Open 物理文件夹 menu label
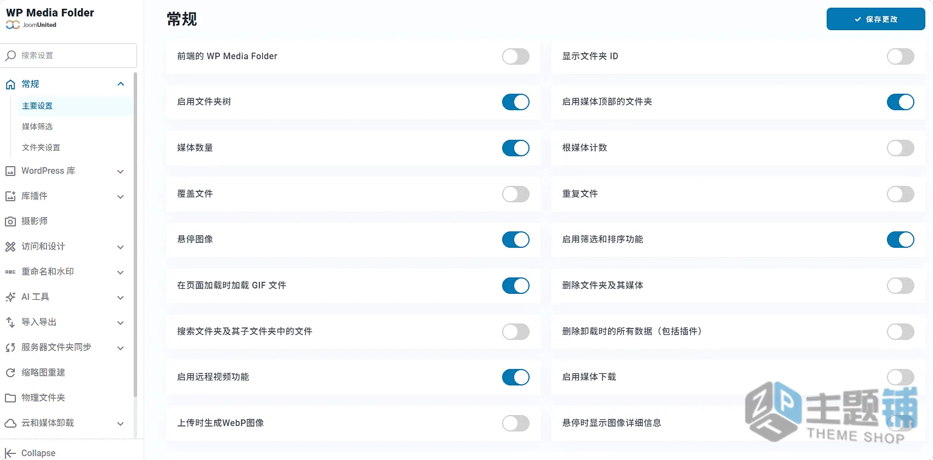 [x=43, y=397]
